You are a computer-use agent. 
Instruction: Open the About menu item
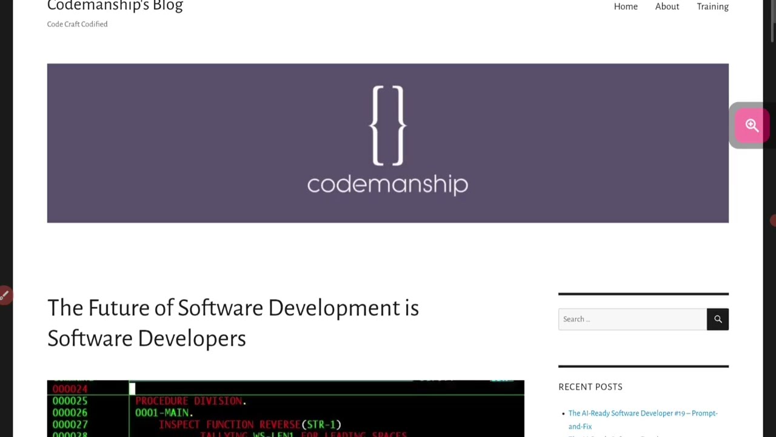(x=667, y=7)
